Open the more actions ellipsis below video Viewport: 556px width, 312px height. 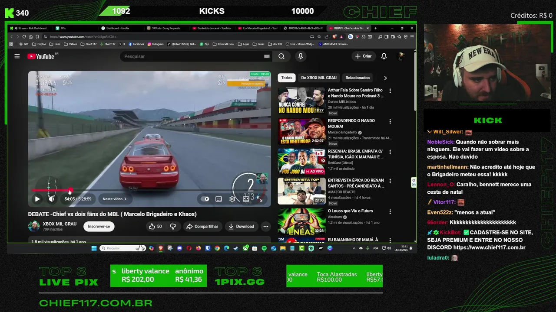click(x=266, y=226)
